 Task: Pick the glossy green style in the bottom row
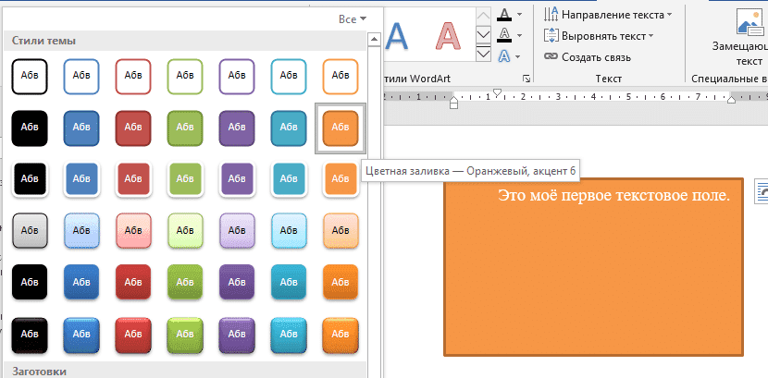click(x=184, y=333)
